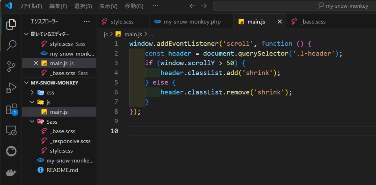376x185 pixels.
Task: Click the エクスプローラー panel title
Action: click(44, 22)
